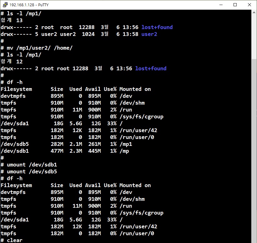Click the "/mp1" mount point in df output
This screenshot has width=257, height=243.
126,144
